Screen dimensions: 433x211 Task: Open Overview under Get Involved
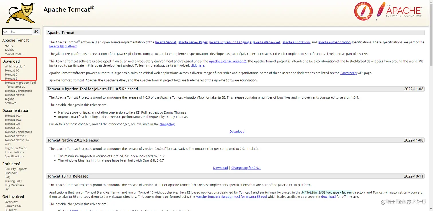tap(11, 202)
